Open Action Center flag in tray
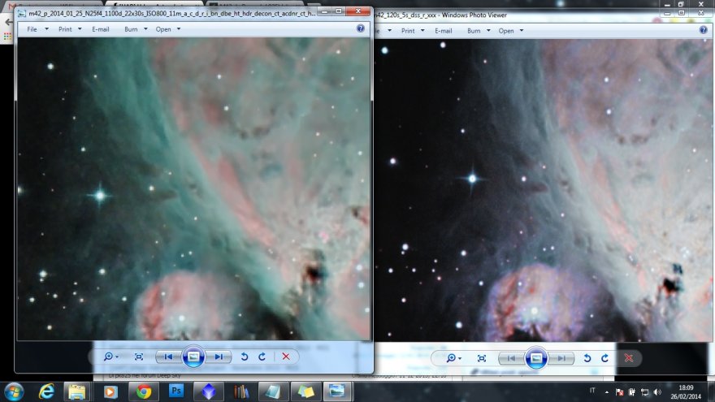 tap(619, 392)
